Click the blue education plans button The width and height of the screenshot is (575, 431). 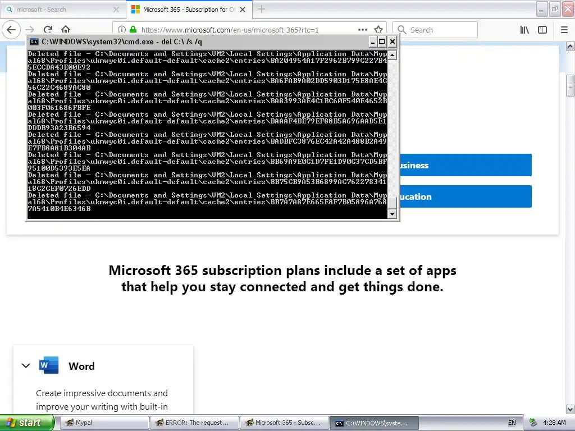tap(466, 197)
